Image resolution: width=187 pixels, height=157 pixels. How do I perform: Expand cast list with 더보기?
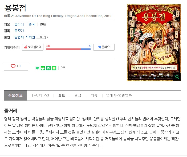42,37
